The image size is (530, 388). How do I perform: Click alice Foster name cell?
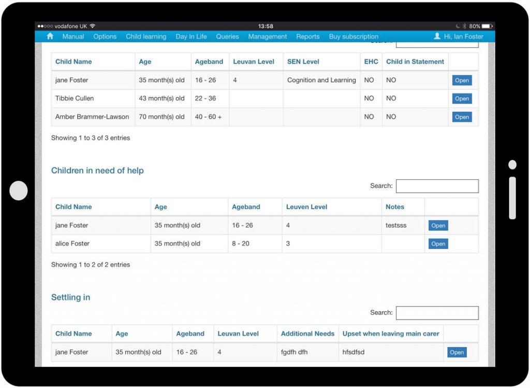[x=101, y=243]
